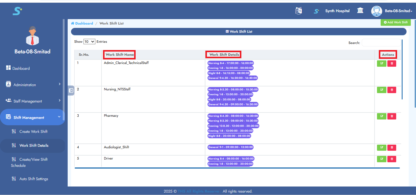
Task: Expand the Administration menu
Action: point(33,85)
